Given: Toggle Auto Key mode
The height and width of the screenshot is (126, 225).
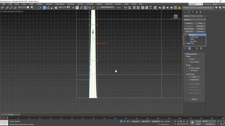Looking at the screenshot, I should tap(198, 121).
